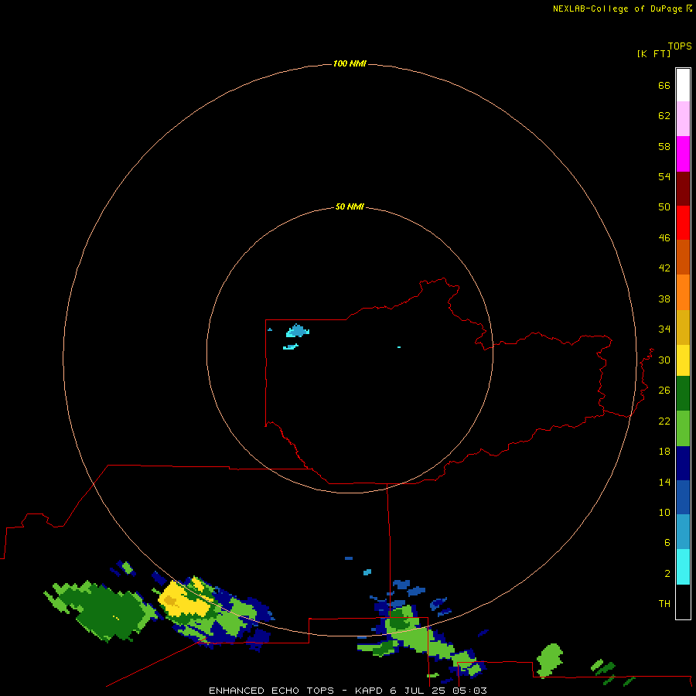Click the 10 value on the legend

[664, 512]
